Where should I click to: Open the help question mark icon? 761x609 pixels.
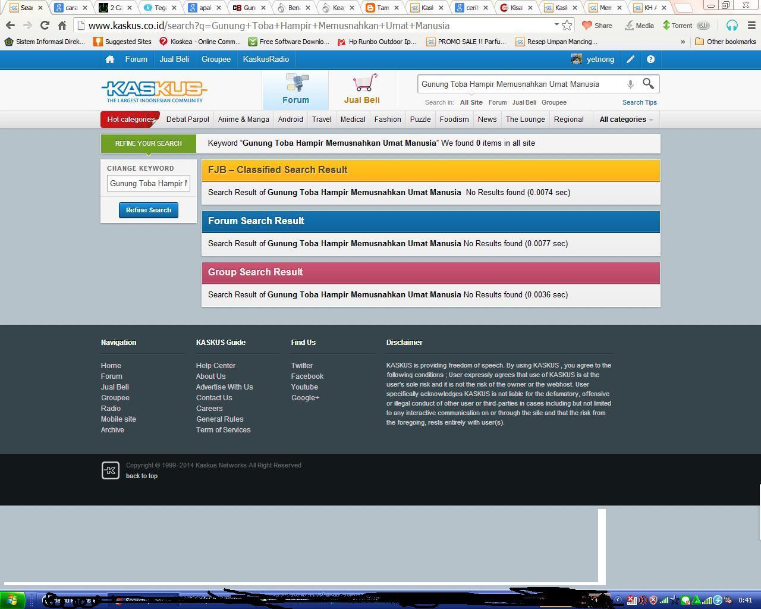[x=650, y=59]
